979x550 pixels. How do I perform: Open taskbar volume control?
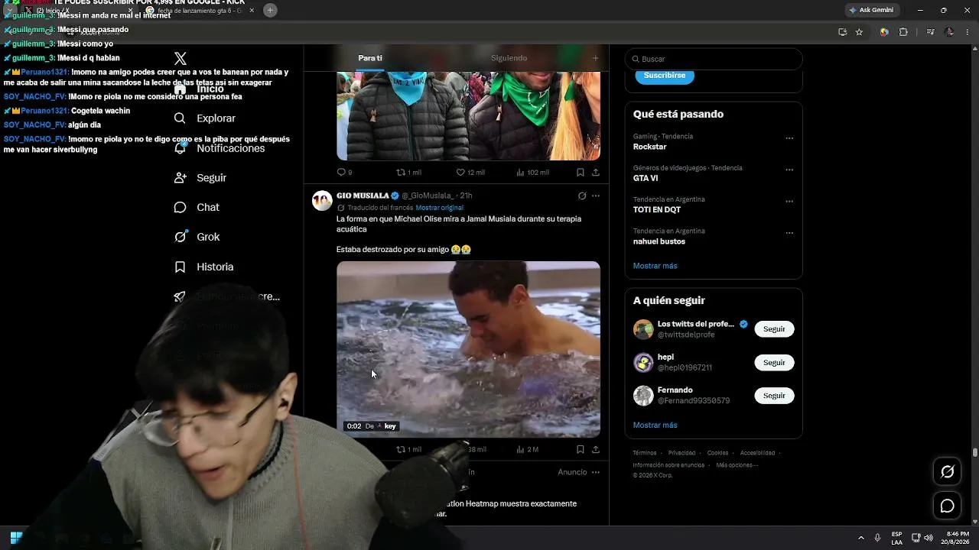927,538
